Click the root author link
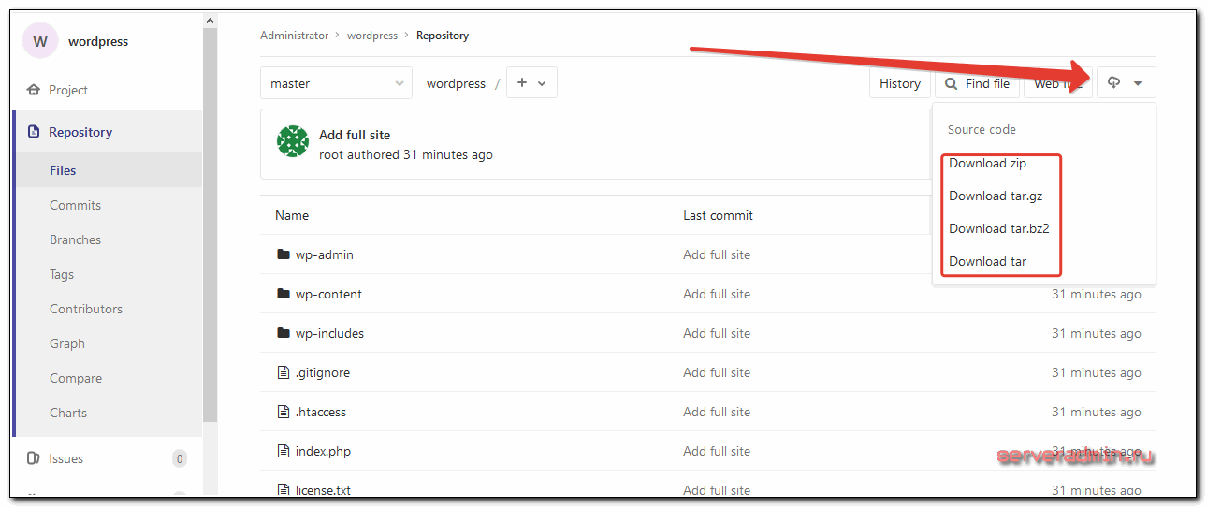 point(331,154)
